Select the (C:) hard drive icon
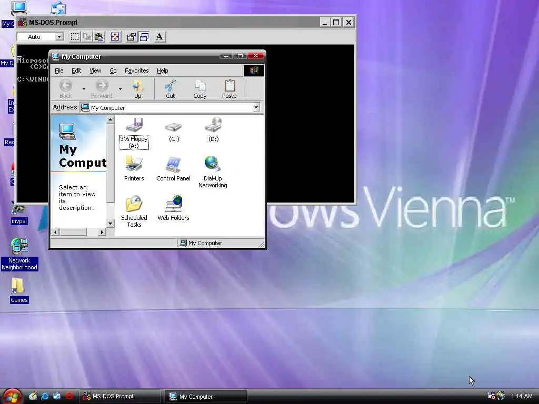This screenshot has height=404, width=539. point(174,130)
